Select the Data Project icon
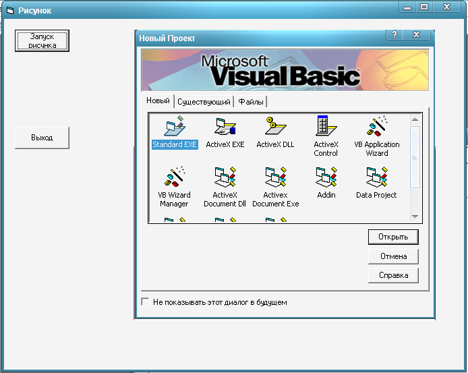 (x=377, y=177)
